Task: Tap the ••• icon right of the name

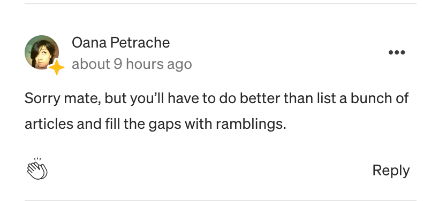Action: [397, 52]
